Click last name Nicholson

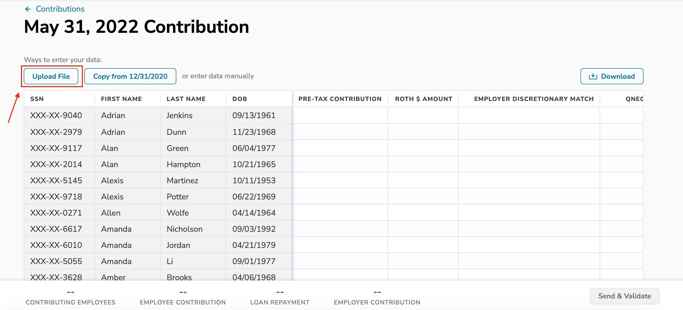point(185,229)
